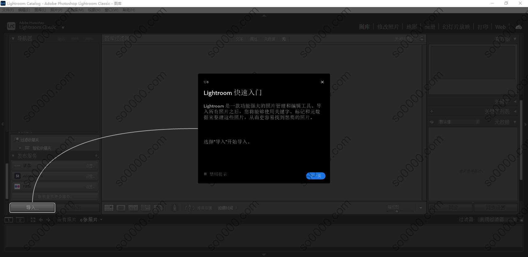Add keyword with plus icon in Keyword List
Screen dimensions: 528x257
pos(432,111)
